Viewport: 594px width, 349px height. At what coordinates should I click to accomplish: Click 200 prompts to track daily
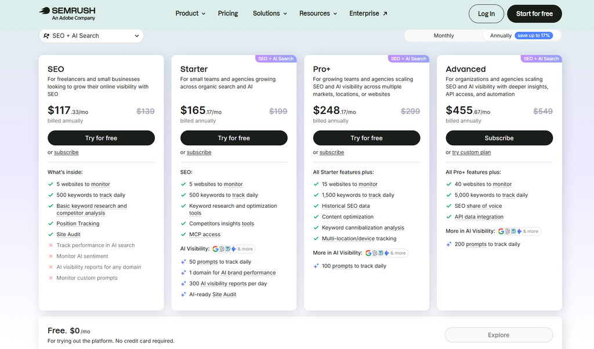[x=487, y=244]
